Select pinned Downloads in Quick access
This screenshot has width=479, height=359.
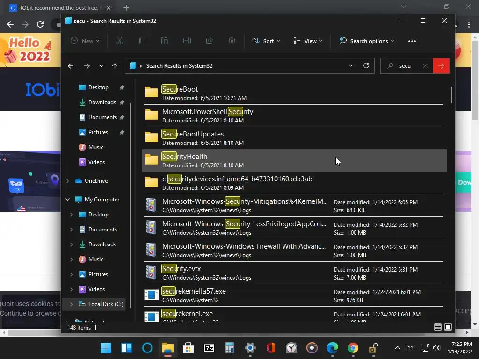102,102
